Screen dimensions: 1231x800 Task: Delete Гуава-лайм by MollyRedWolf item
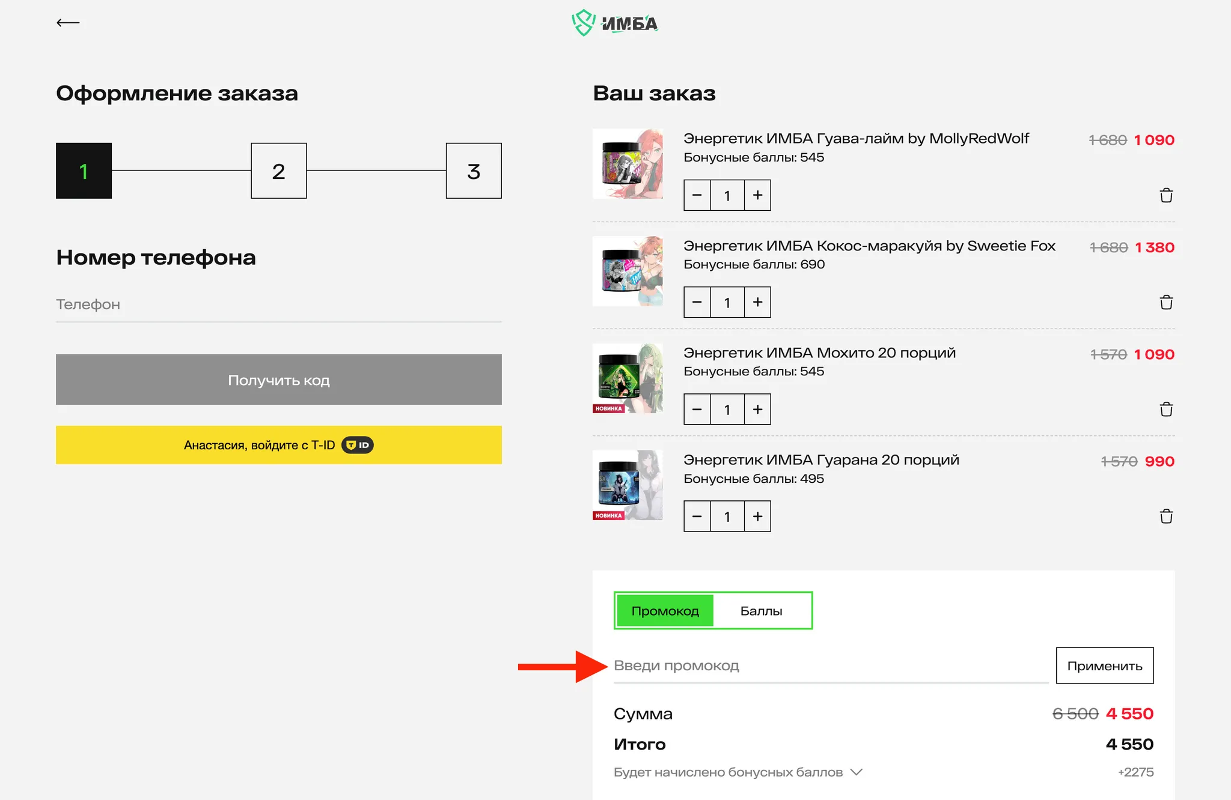pyautogui.click(x=1166, y=195)
